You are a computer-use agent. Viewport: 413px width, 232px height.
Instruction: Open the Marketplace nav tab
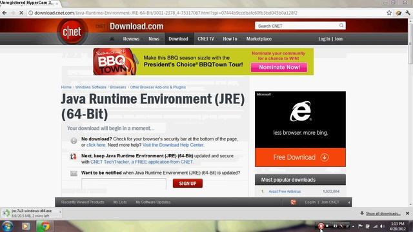click(259, 39)
